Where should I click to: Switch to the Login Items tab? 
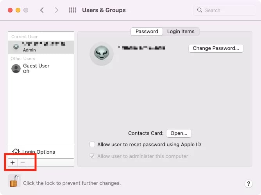181,32
